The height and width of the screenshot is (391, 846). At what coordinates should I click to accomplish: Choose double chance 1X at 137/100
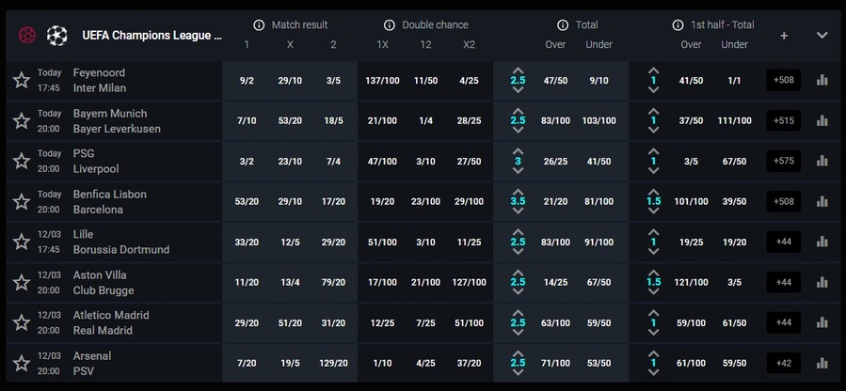point(382,80)
